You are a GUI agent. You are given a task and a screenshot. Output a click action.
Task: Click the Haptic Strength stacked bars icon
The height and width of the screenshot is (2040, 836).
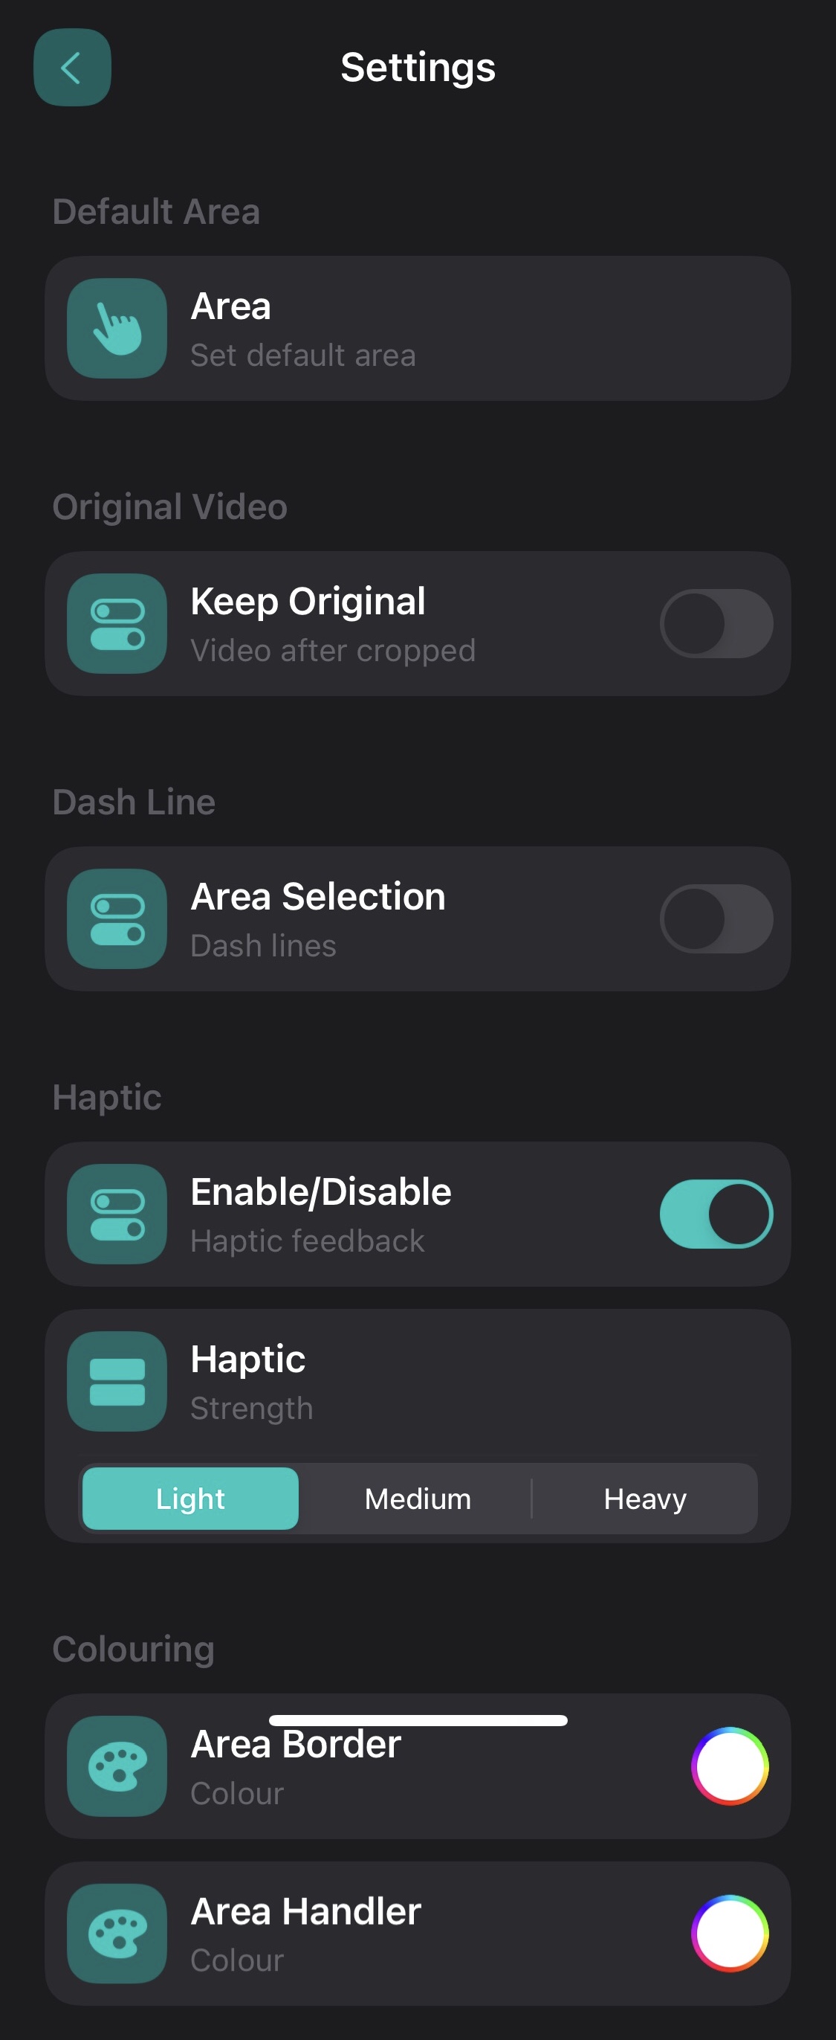point(117,1381)
